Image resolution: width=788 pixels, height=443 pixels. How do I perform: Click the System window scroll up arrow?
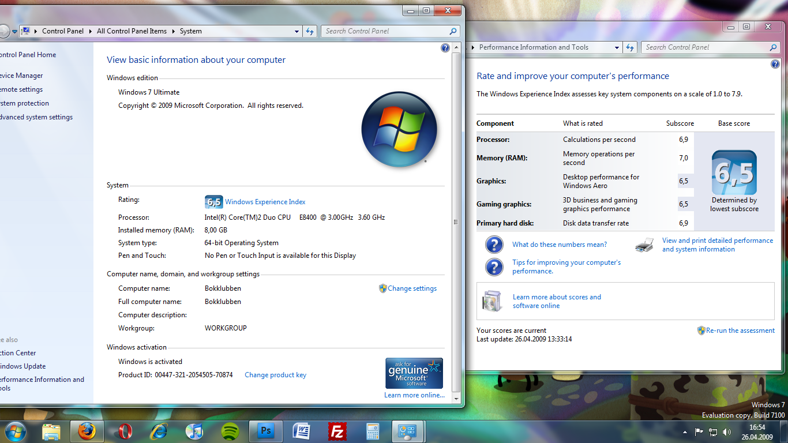457,47
